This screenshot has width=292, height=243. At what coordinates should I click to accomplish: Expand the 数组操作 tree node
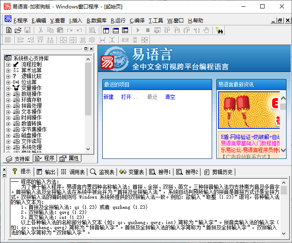[x=8, y=94]
